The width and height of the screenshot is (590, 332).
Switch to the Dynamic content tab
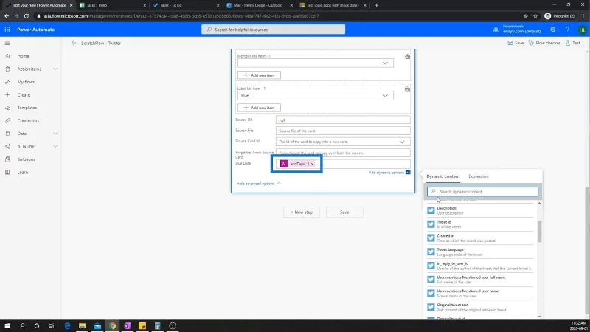click(443, 176)
